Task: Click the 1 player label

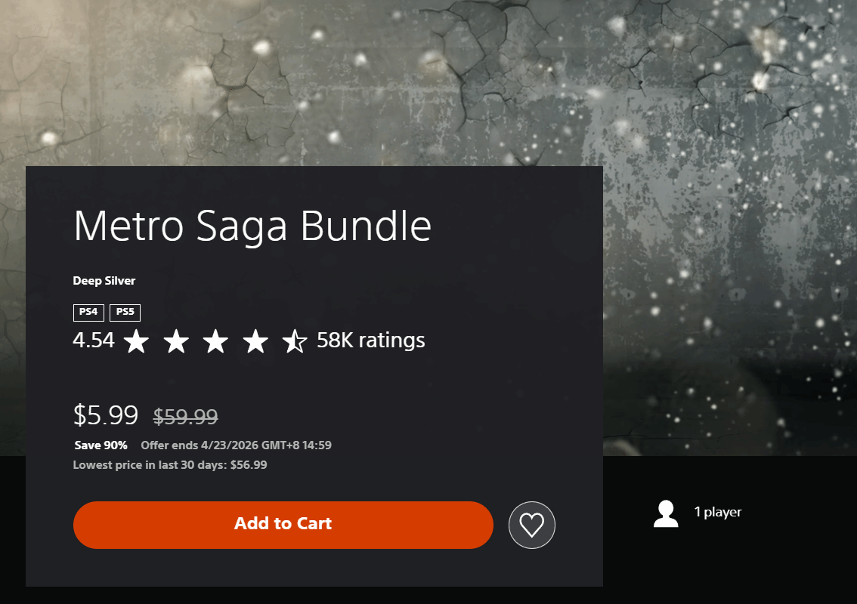Action: coord(718,512)
